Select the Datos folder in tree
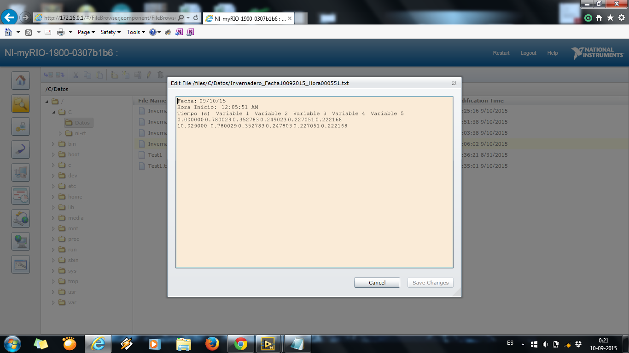629x353 pixels. [78, 123]
